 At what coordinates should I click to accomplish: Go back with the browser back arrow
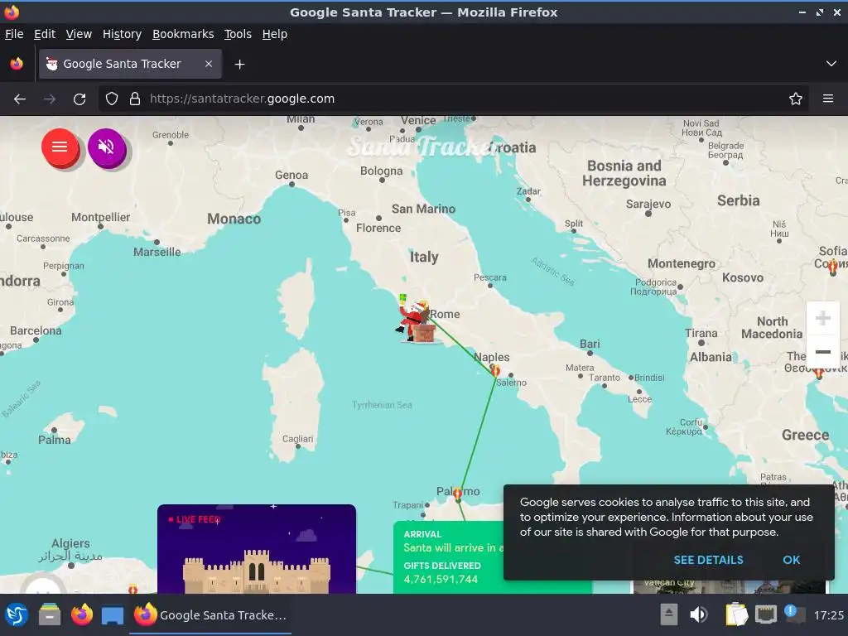(20, 99)
